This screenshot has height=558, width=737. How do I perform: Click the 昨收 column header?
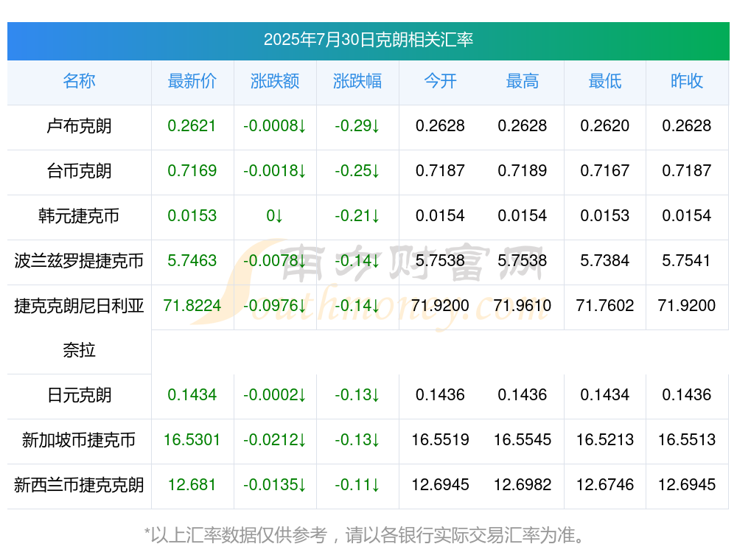(x=687, y=81)
